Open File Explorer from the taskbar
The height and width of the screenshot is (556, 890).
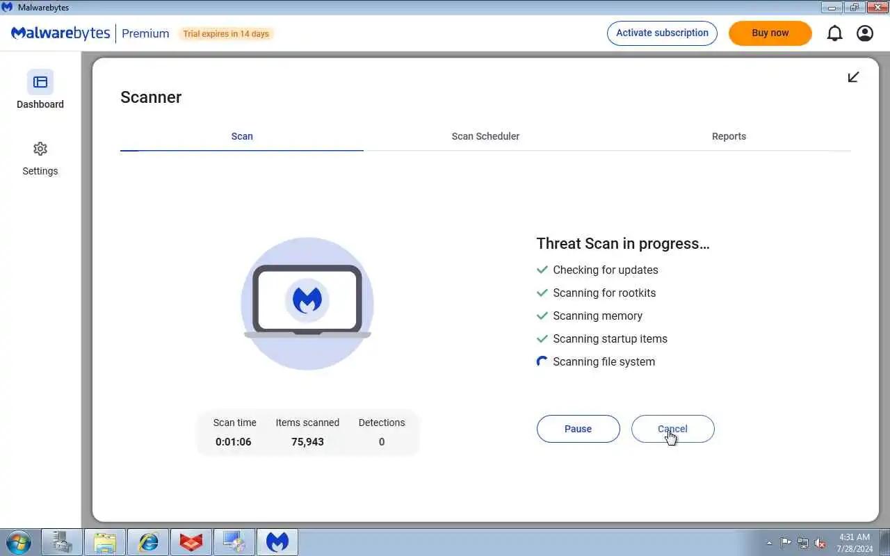coord(105,542)
